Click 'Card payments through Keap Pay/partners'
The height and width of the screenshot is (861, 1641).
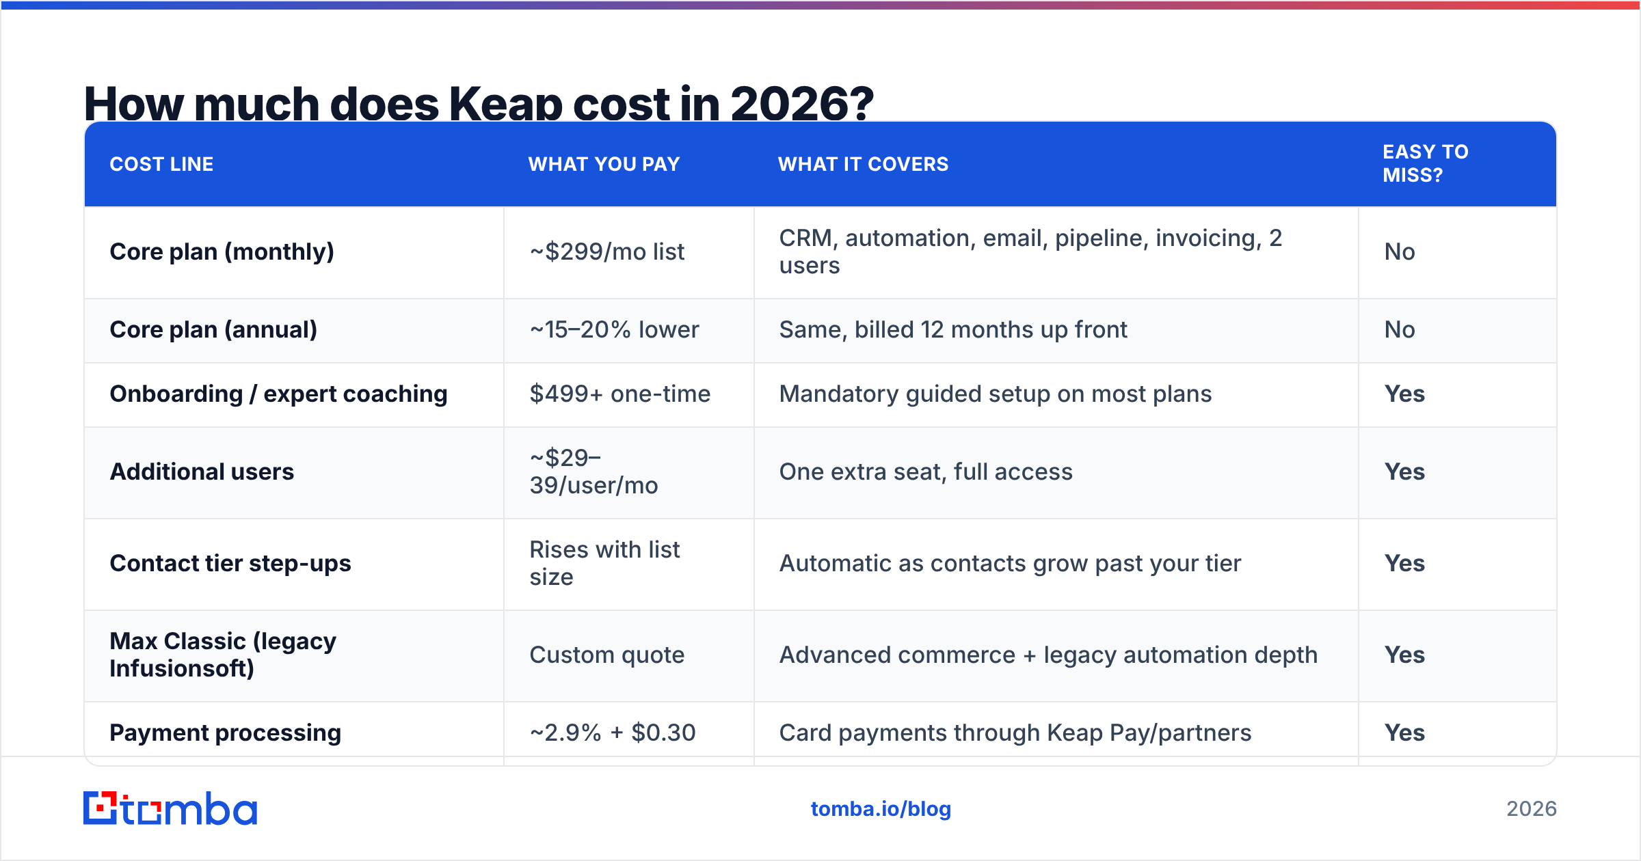(x=1015, y=733)
